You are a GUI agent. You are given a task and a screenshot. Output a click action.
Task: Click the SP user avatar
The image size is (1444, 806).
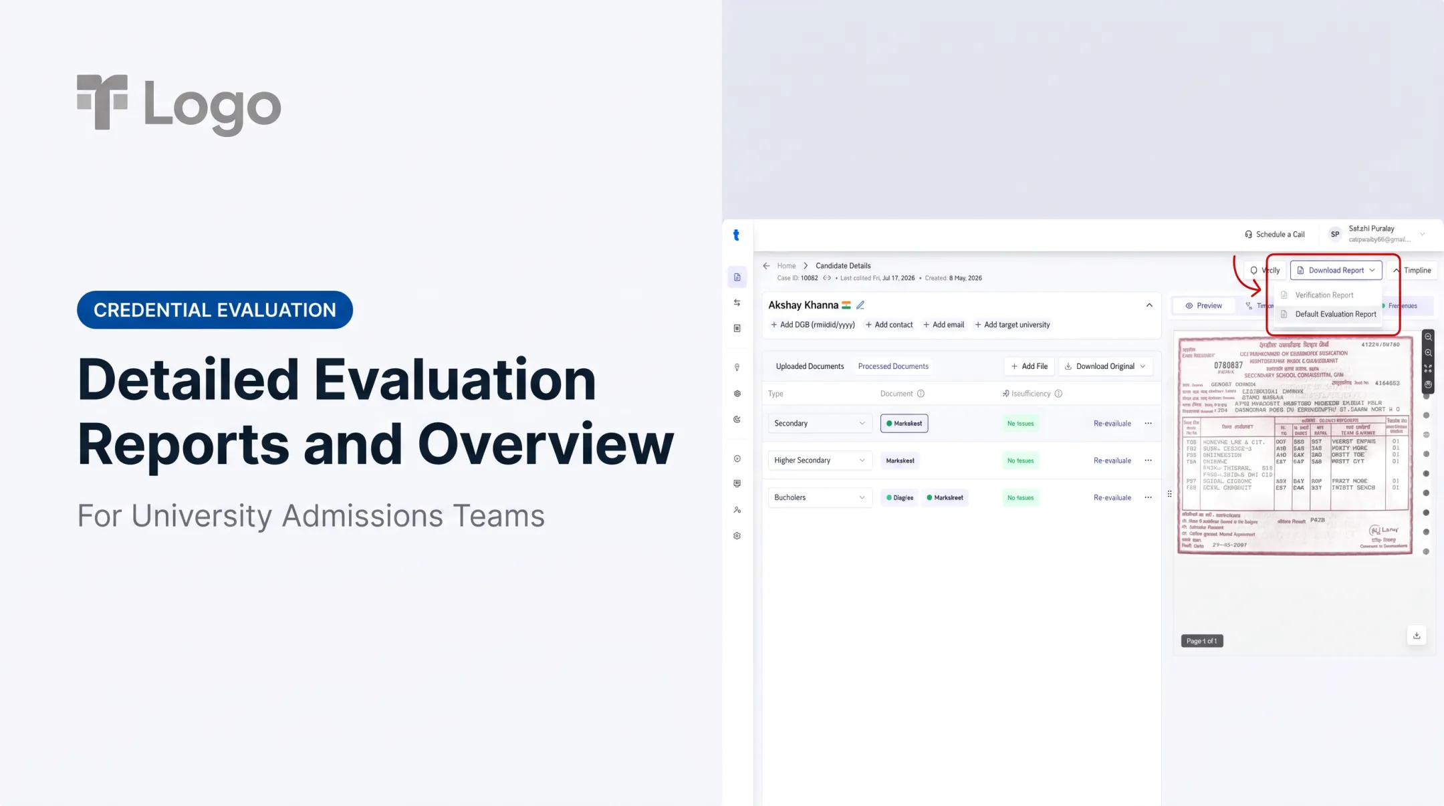point(1334,234)
